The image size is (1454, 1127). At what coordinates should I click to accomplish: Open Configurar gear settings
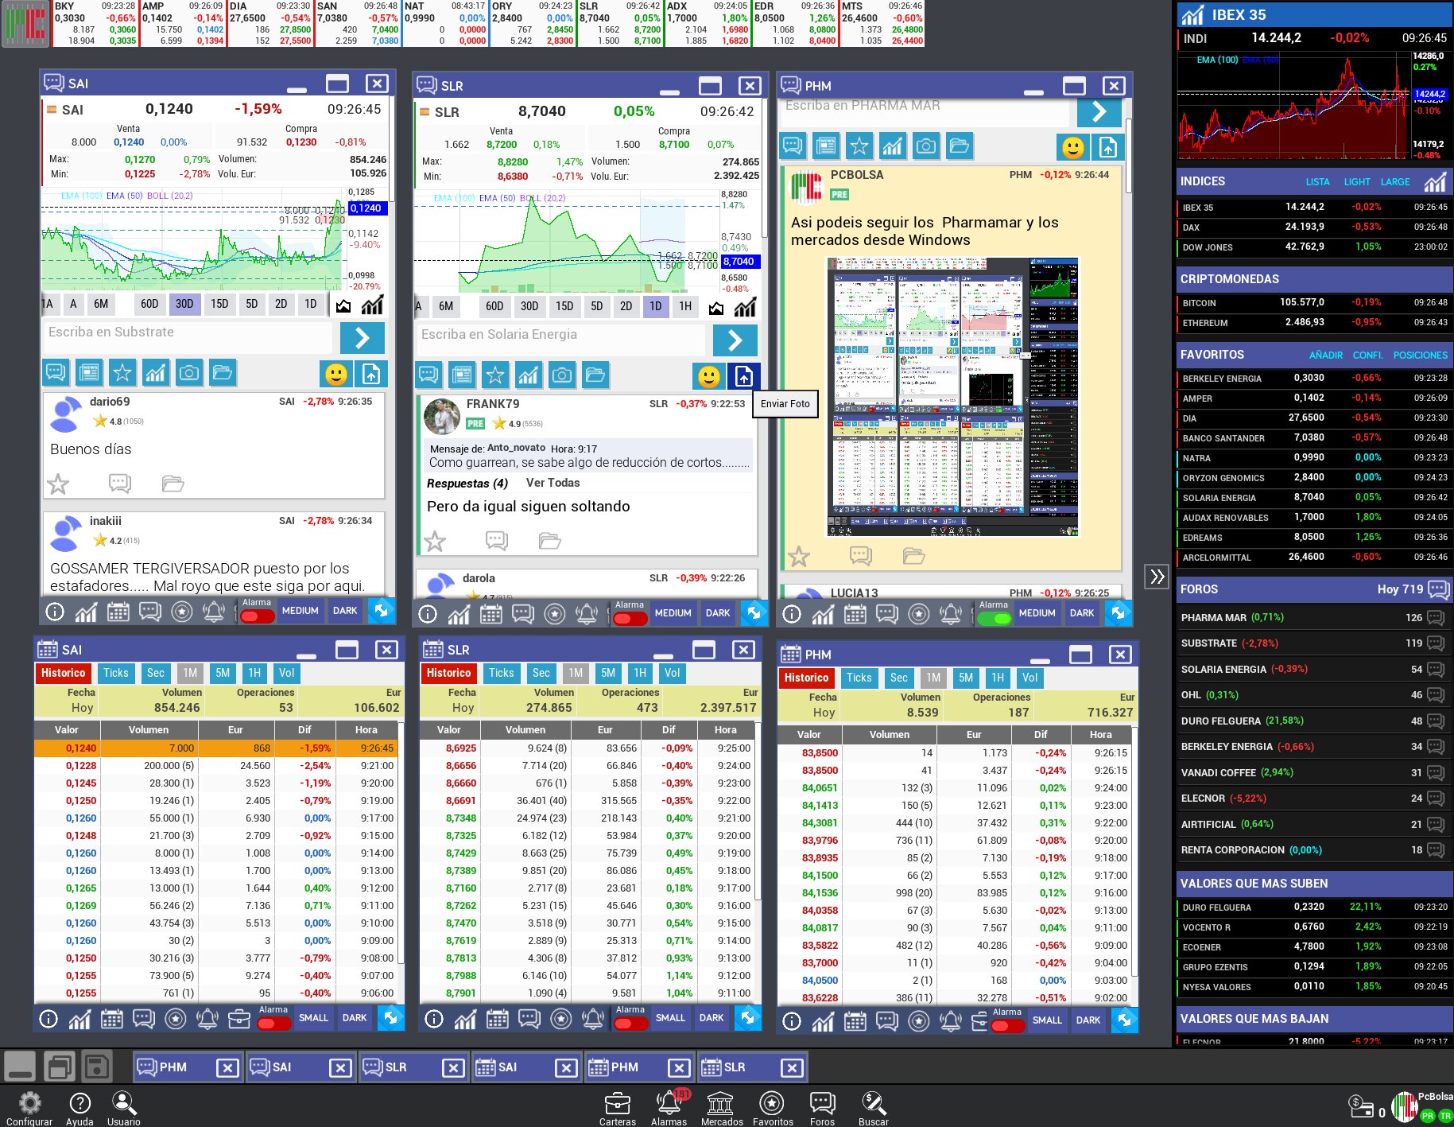point(29,1107)
